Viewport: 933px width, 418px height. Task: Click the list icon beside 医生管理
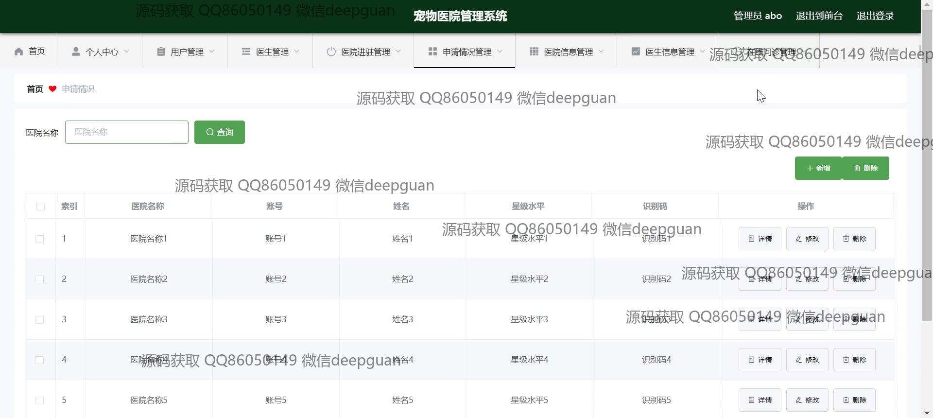246,52
